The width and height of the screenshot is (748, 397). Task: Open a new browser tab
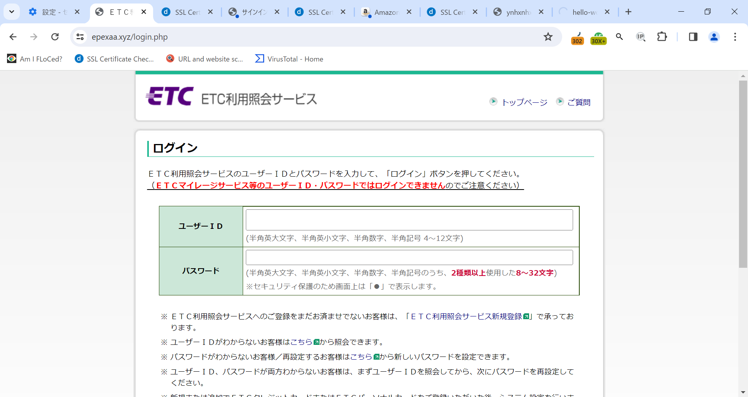tap(628, 12)
